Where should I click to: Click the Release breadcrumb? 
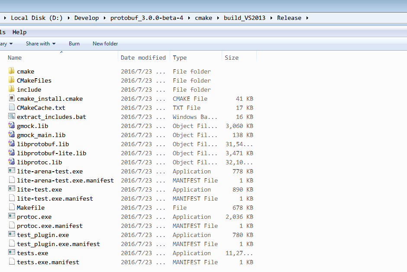click(x=289, y=18)
